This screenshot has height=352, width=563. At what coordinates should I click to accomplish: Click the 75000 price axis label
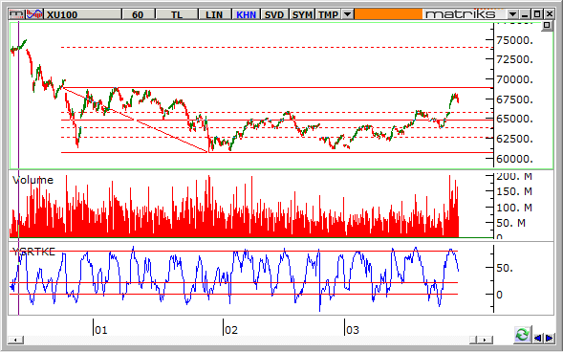point(514,40)
